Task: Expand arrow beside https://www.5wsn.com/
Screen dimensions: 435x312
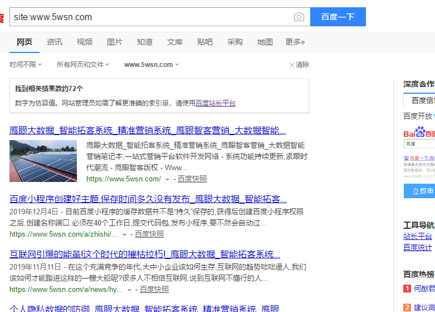Action: 167,180
